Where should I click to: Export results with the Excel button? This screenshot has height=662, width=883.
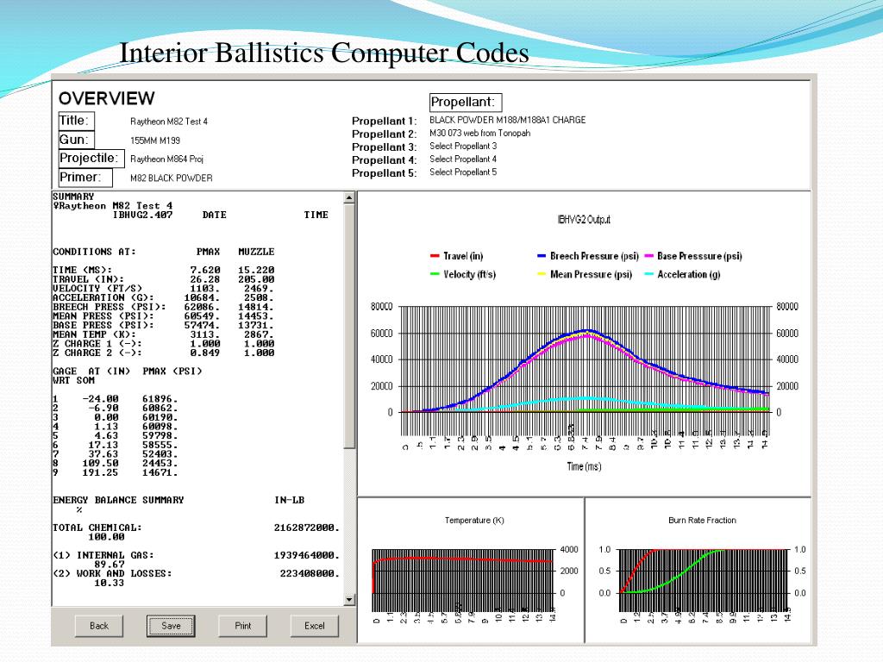coord(314,626)
